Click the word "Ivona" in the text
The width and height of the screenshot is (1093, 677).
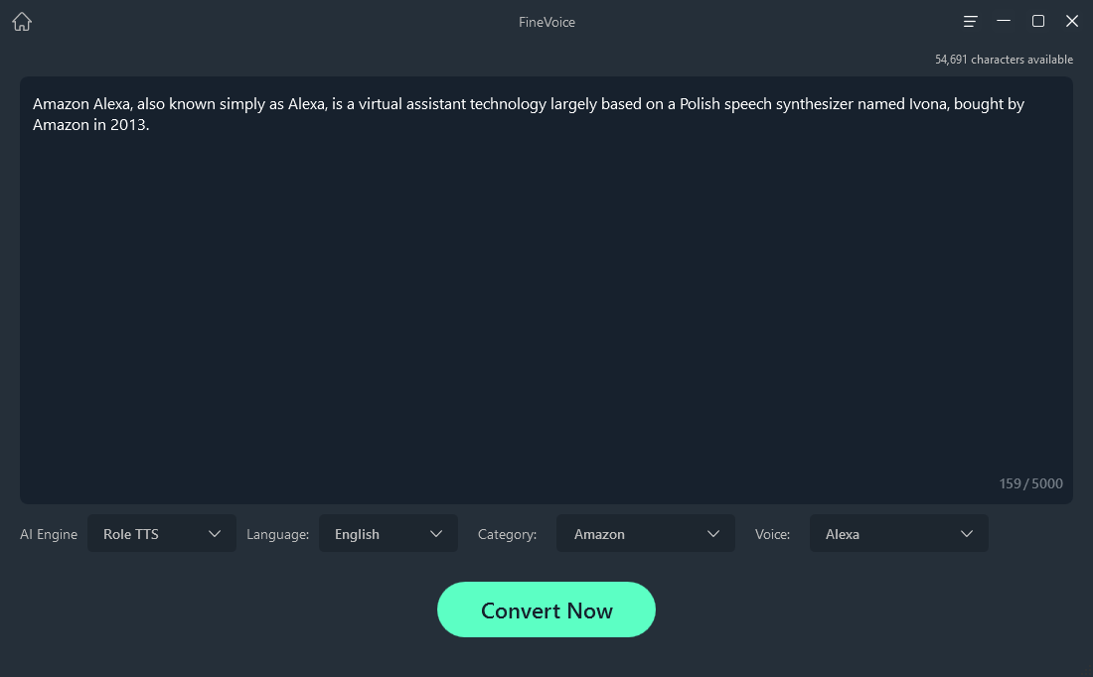point(928,104)
